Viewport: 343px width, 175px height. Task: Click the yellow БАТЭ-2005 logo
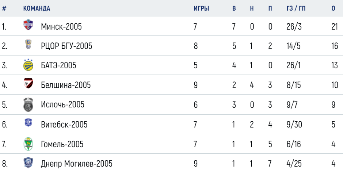[28, 65]
